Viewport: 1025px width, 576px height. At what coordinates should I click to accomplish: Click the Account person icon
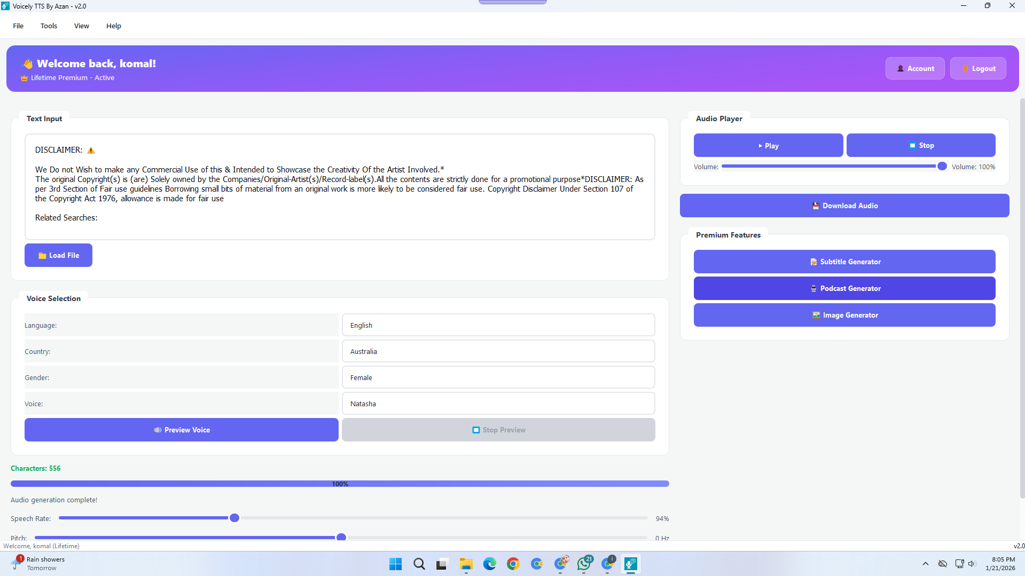point(901,68)
